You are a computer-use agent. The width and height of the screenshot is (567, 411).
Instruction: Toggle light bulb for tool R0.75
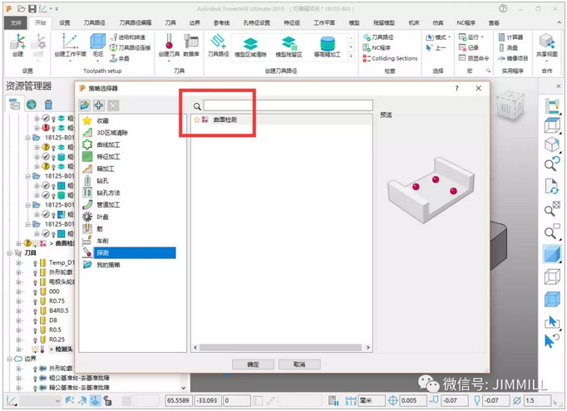36,301
